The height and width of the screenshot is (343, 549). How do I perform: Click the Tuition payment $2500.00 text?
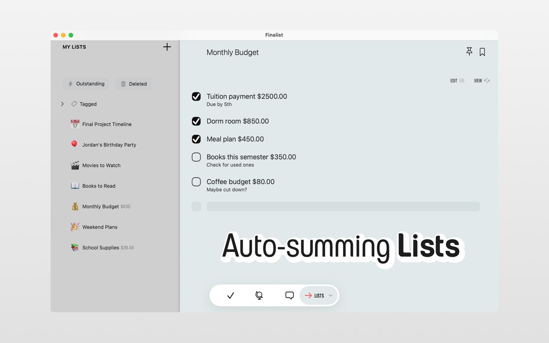[247, 96]
